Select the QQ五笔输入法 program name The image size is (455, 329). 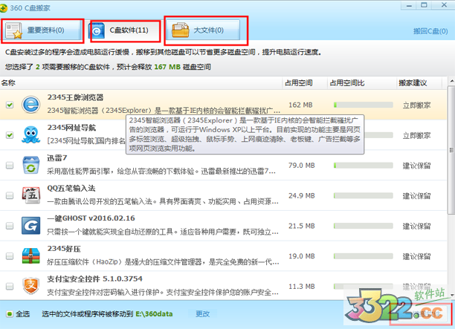coord(71,188)
